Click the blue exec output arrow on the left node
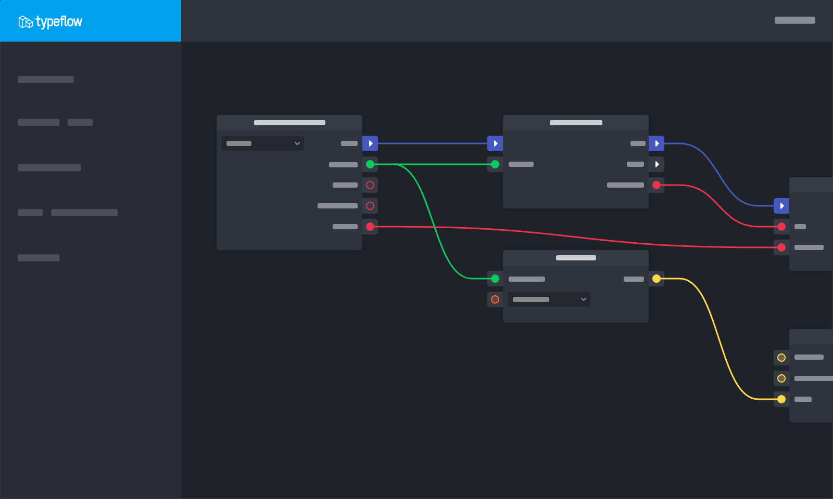The image size is (833, 499). point(370,143)
